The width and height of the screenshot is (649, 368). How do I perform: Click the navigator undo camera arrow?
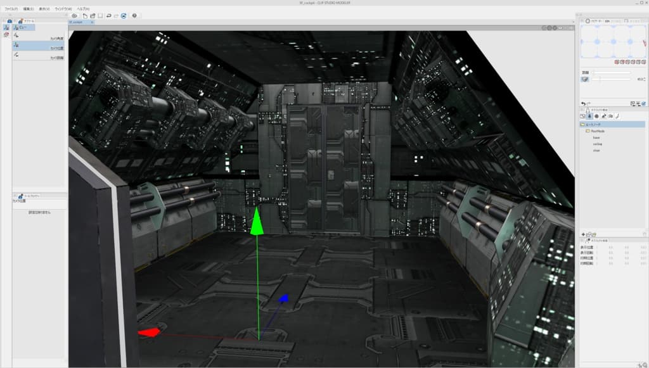click(x=583, y=104)
